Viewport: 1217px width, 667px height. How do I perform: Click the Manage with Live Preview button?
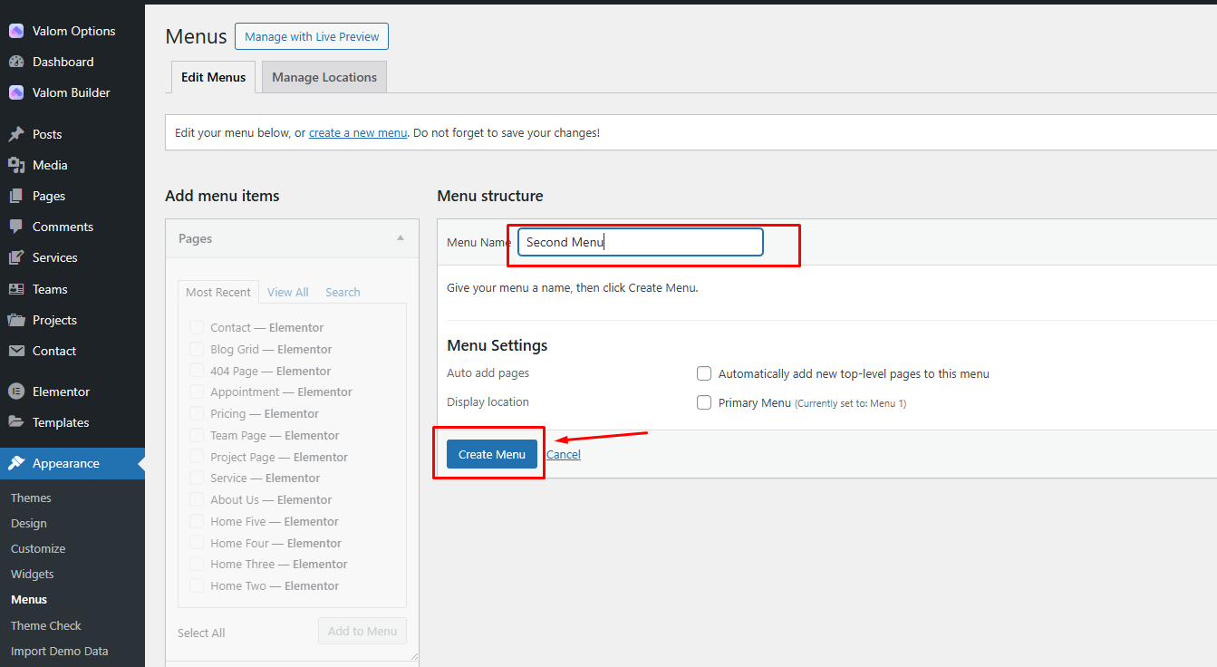click(312, 36)
